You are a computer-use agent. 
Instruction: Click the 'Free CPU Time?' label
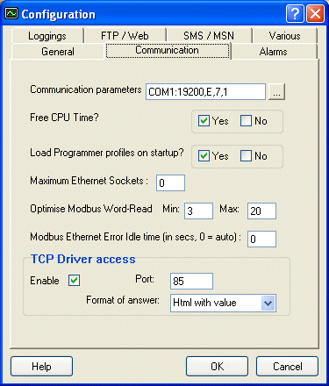click(x=64, y=118)
